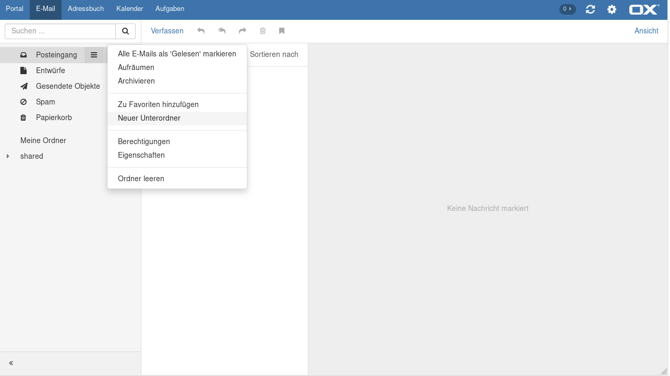Click the reply-all icon in toolbar
Image resolution: width=670 pixels, height=376 pixels.
(x=222, y=31)
